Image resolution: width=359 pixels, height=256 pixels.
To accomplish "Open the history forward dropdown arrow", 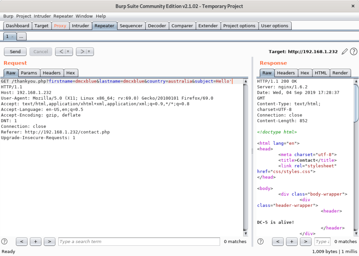I will point(89,52).
